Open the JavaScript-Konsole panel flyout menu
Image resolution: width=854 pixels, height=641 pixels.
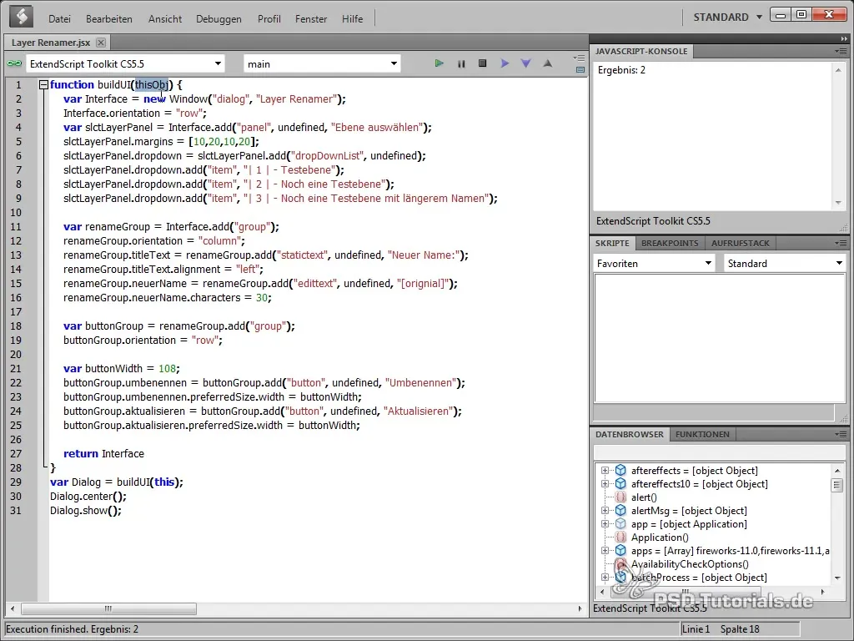coord(841,52)
